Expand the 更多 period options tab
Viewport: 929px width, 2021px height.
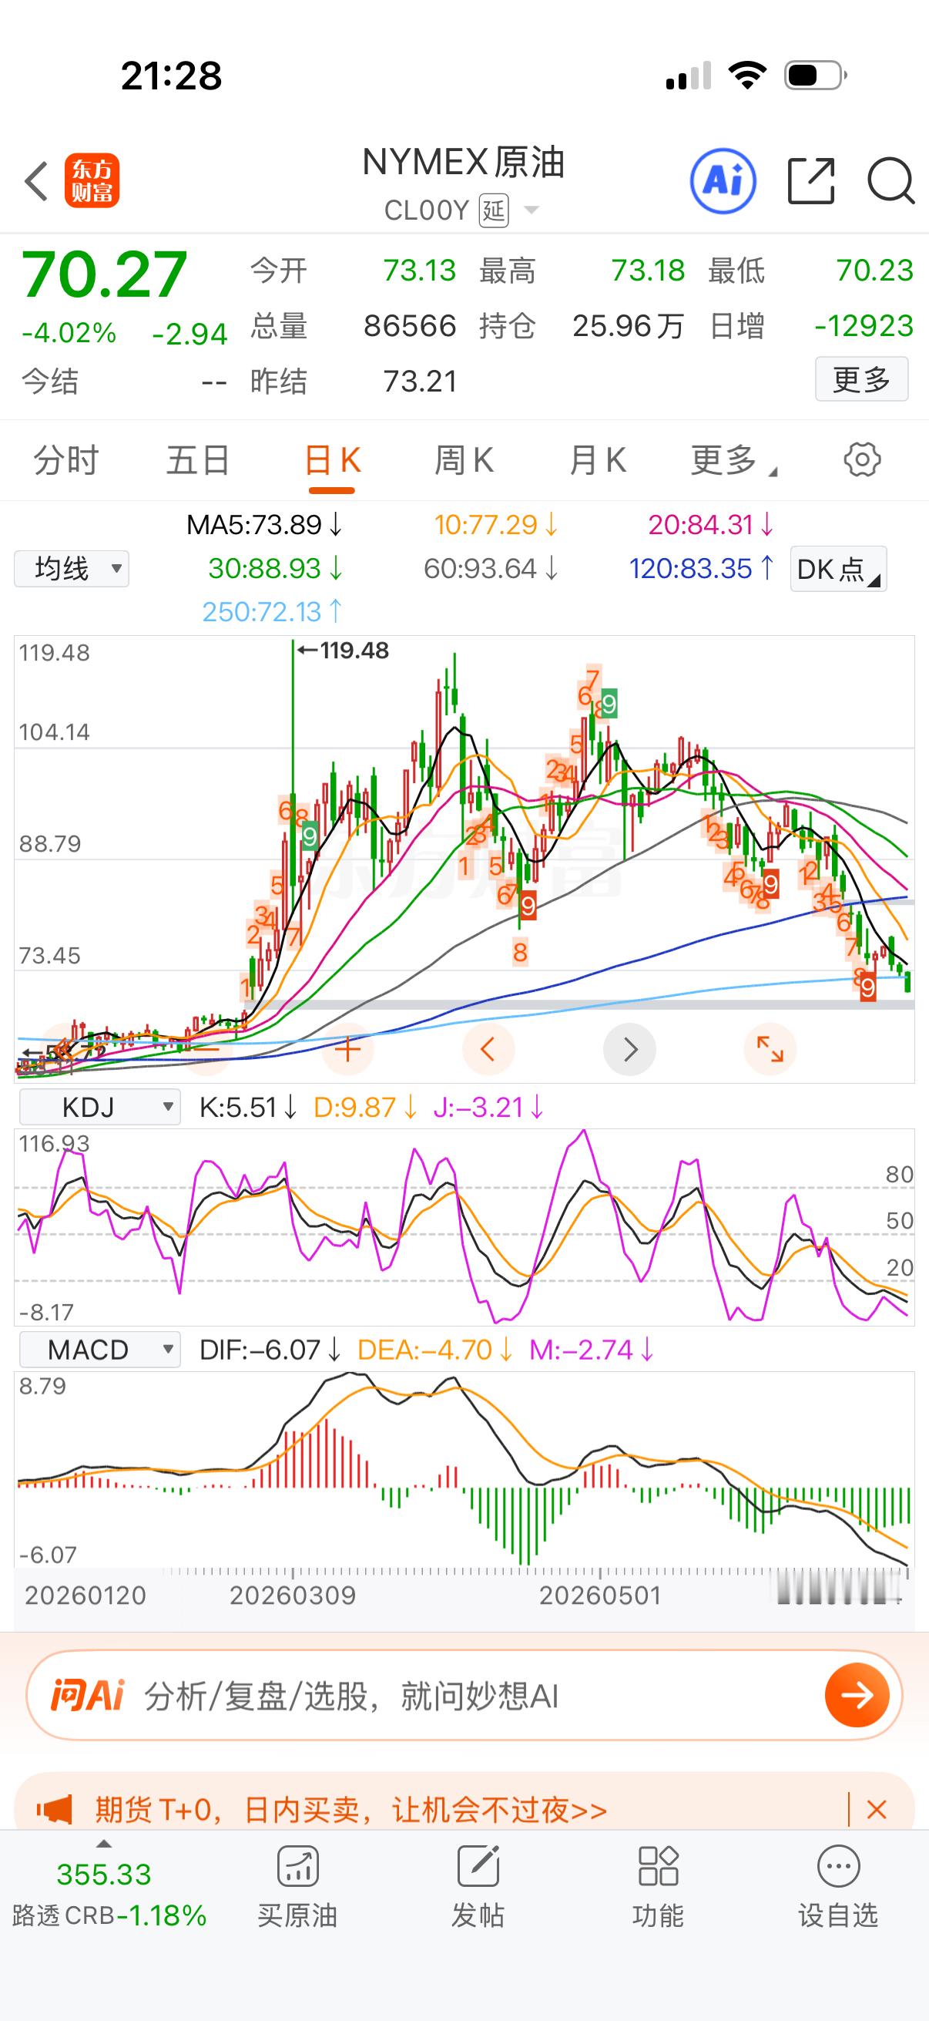(x=733, y=460)
